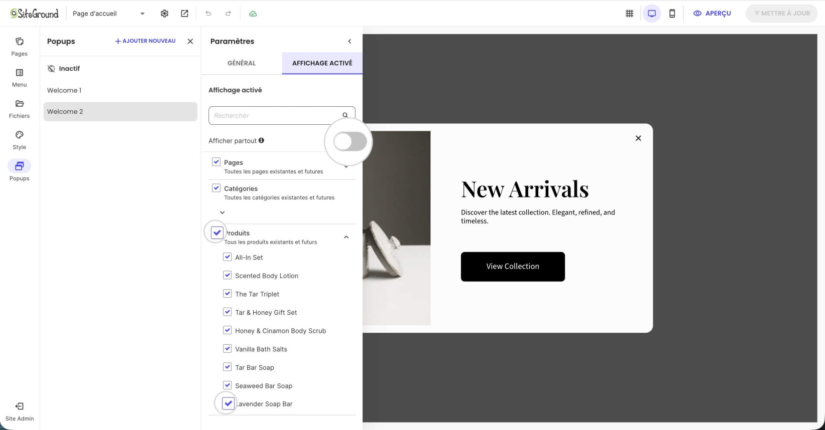Screen dimensions: 825x430
Task: Uncheck Scented Body Lotion checkbox
Action: pyautogui.click(x=227, y=275)
